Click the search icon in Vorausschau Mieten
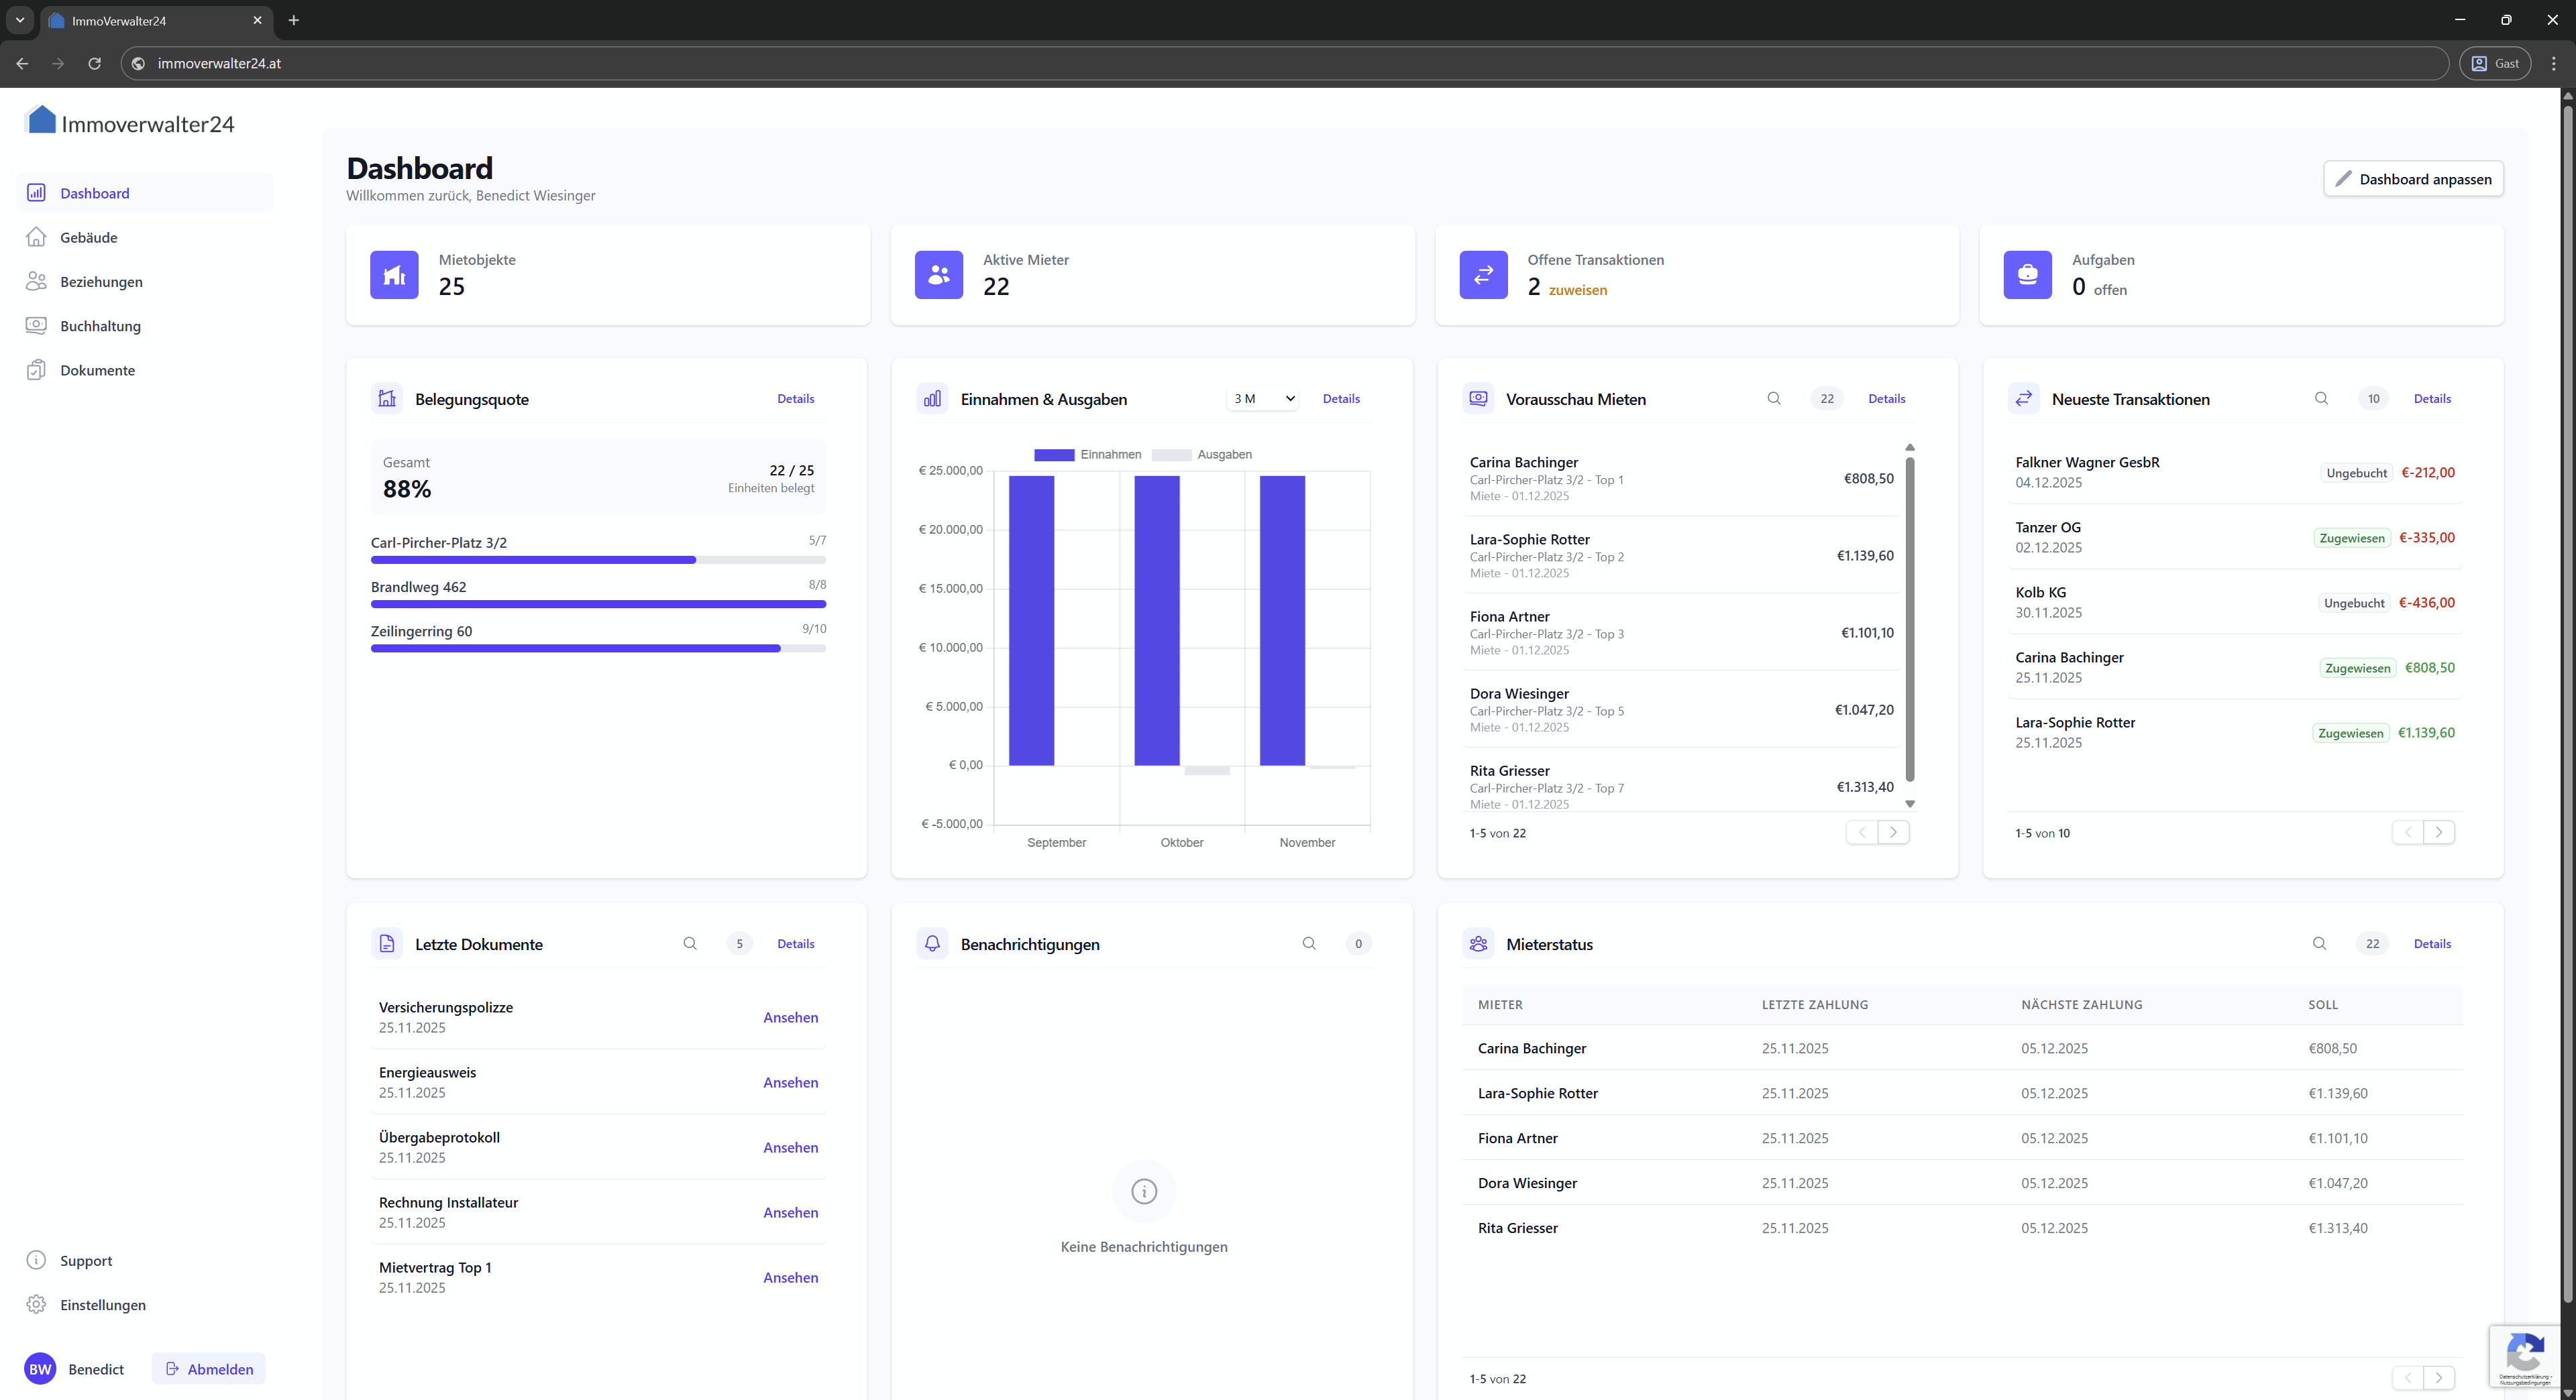Image resolution: width=2576 pixels, height=1400 pixels. 1775,398
